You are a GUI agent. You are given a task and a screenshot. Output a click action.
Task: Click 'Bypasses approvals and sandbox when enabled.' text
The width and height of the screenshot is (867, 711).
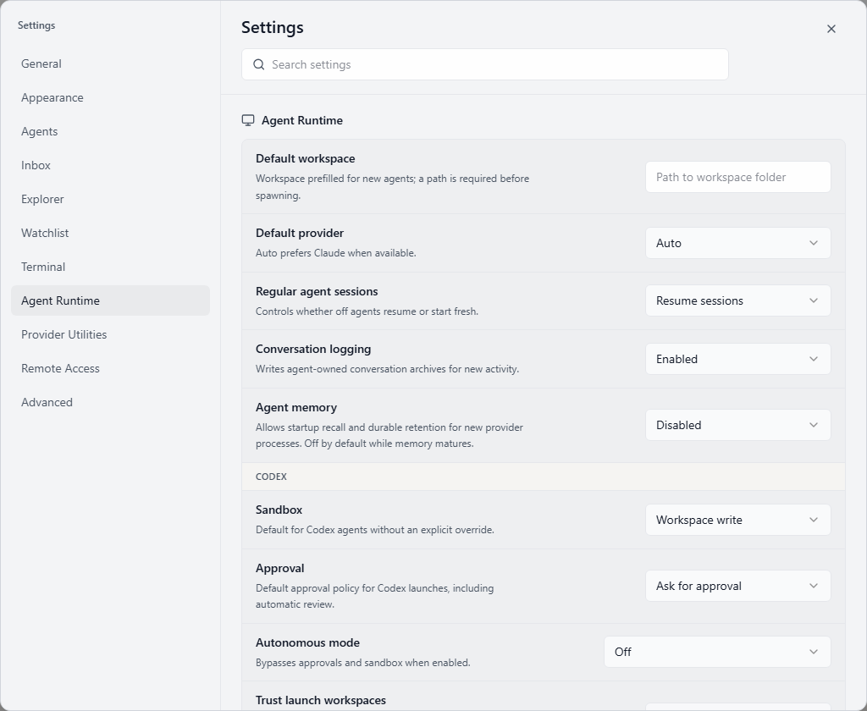point(362,663)
